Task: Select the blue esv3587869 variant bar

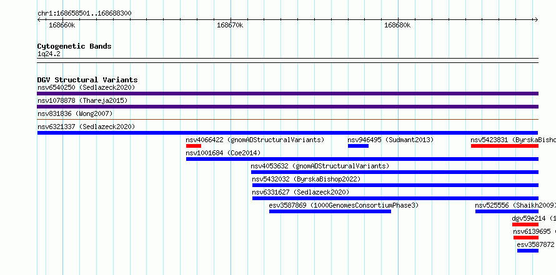Action: [x=330, y=211]
